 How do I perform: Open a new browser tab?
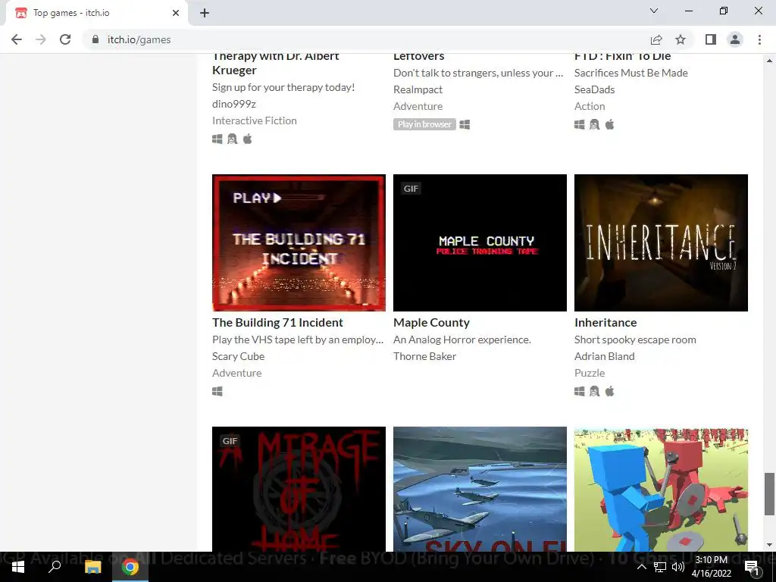(205, 13)
